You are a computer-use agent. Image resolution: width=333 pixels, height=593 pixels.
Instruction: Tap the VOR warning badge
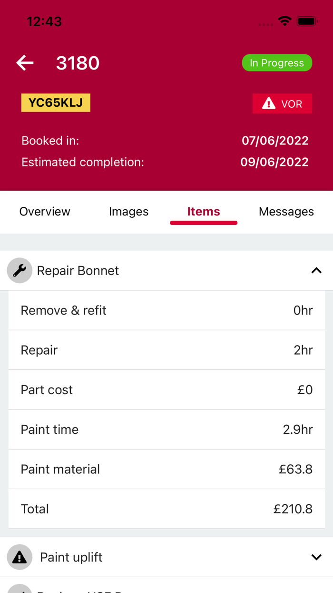[282, 103]
